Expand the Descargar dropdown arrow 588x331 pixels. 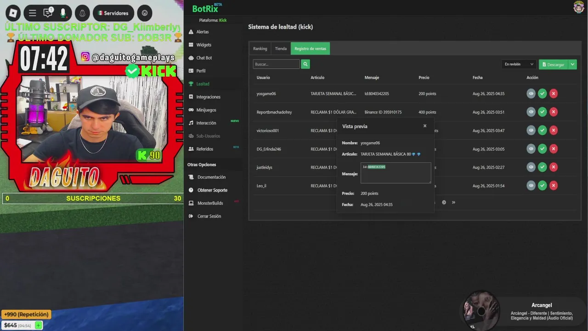pos(572,64)
